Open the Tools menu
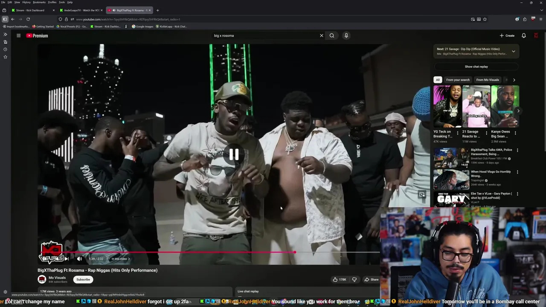546x307 pixels. [x=62, y=2]
